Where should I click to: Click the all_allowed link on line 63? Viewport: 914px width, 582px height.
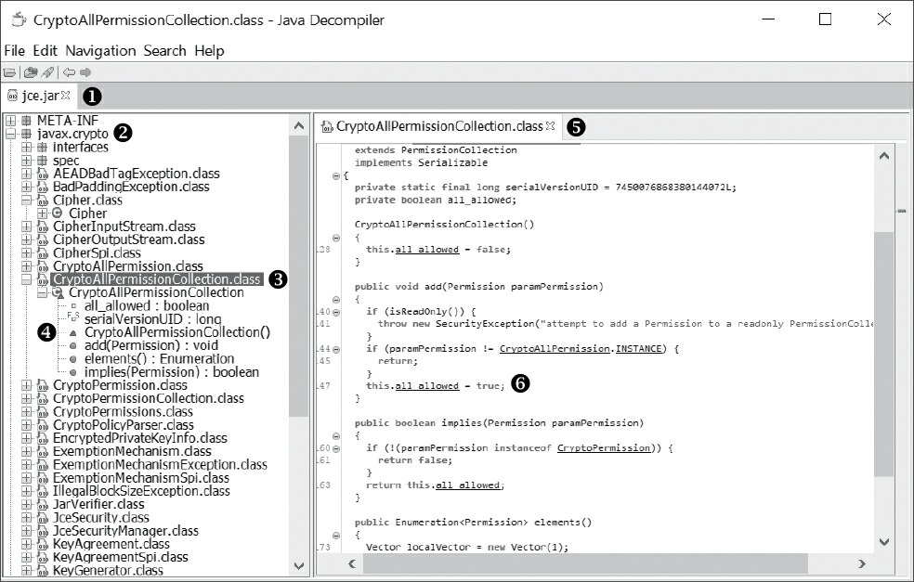[467, 485]
